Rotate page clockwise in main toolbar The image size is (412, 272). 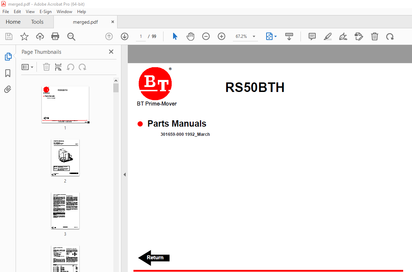point(390,36)
